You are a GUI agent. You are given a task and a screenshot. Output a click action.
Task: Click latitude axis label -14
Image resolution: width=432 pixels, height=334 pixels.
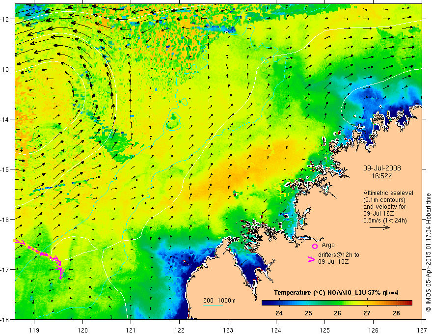tap(5, 119)
